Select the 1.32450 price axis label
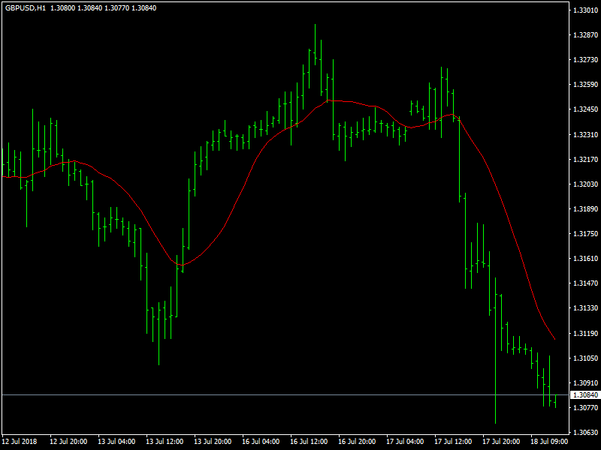601x450 pixels. coord(585,109)
